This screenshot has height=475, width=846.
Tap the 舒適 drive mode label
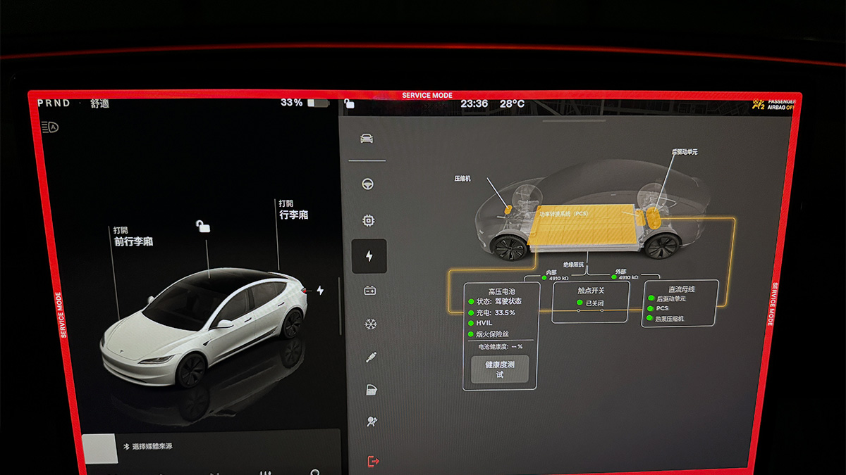click(x=100, y=103)
